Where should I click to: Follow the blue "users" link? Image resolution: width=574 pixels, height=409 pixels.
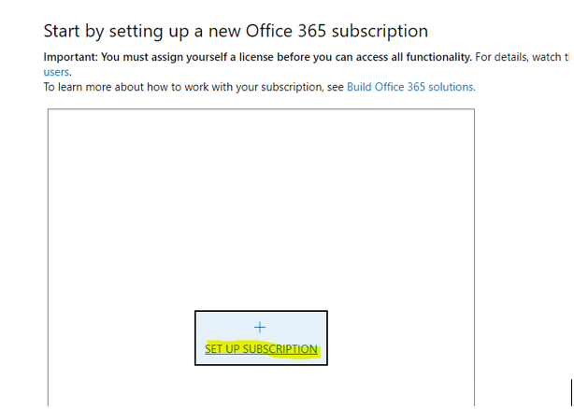[x=57, y=71]
